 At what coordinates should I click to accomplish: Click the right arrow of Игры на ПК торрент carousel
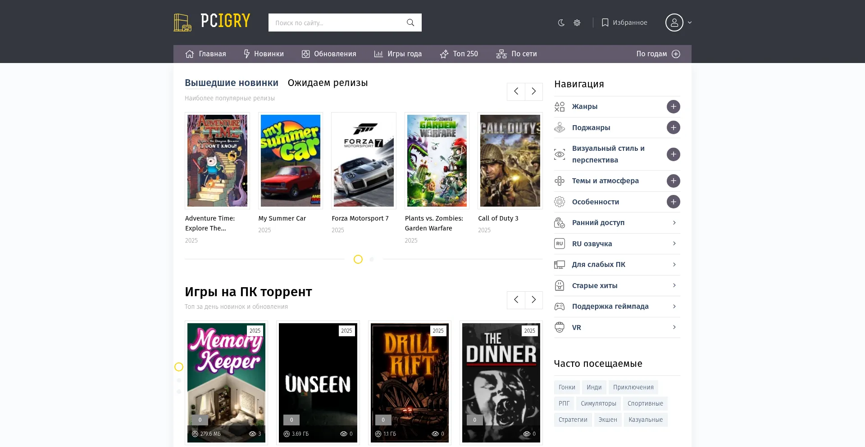click(533, 299)
